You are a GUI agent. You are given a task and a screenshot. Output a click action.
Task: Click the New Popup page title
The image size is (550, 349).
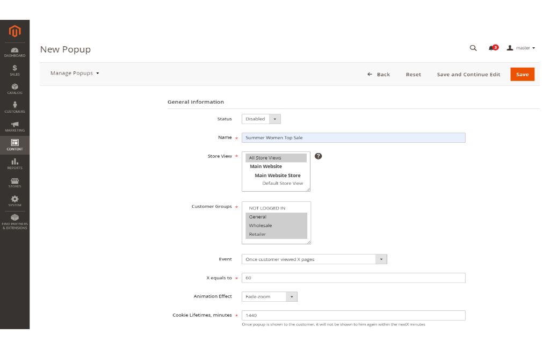(65, 49)
